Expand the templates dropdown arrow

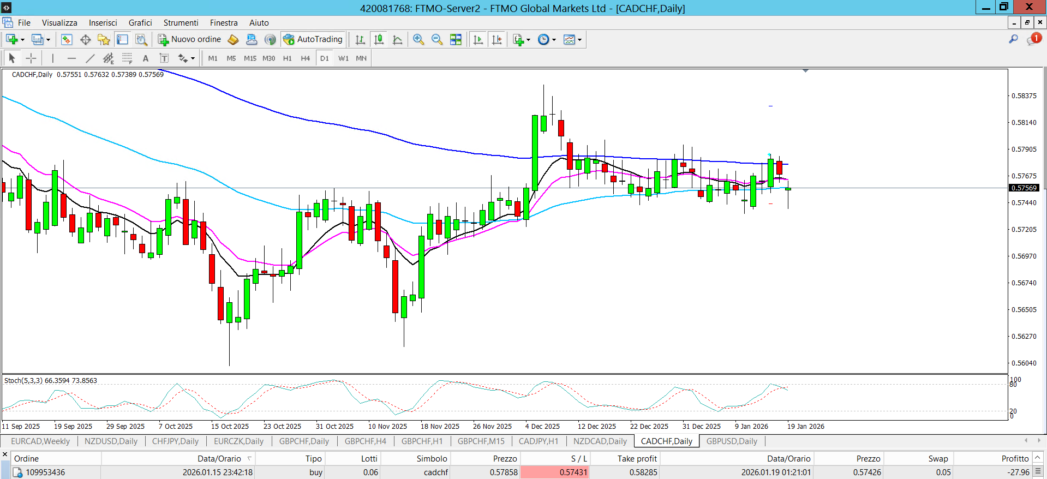(x=579, y=40)
